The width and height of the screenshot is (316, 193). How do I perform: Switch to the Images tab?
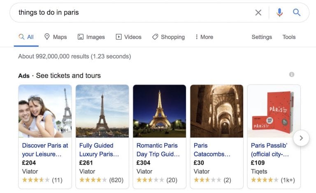91,37
